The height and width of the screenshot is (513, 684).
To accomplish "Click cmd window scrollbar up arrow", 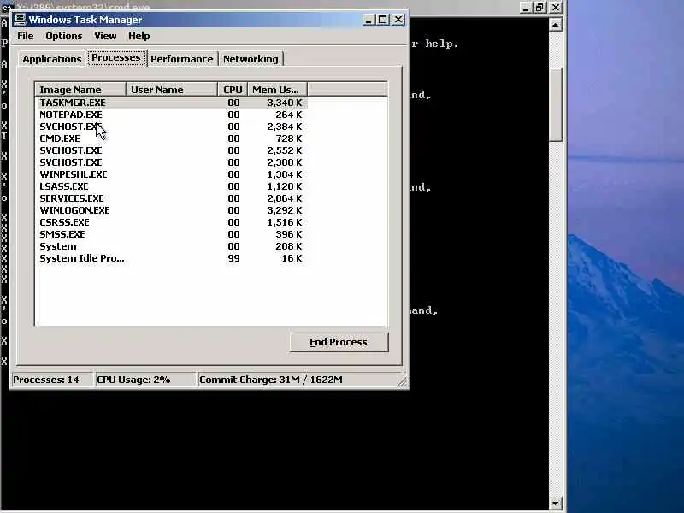I will 555,25.
